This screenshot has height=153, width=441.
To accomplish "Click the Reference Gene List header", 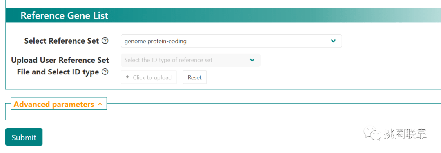I will (x=65, y=16).
